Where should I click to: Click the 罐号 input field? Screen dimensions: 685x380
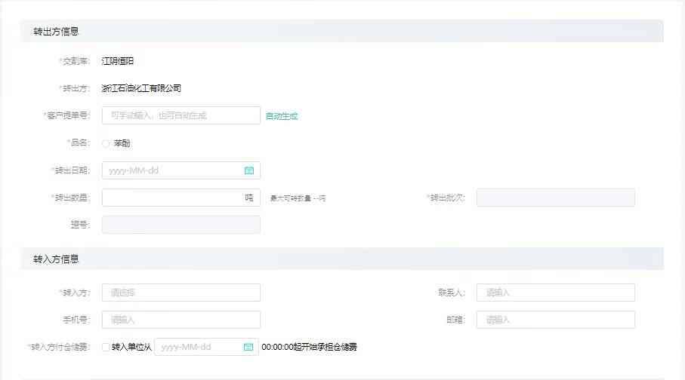click(181, 225)
